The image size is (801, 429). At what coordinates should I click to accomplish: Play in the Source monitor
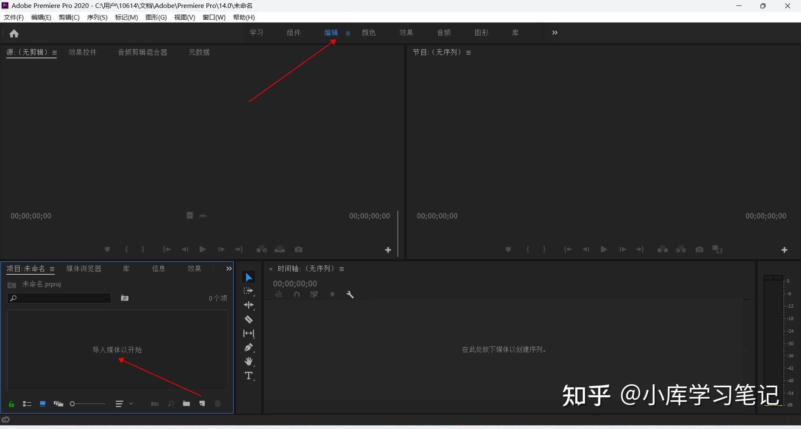[203, 249]
